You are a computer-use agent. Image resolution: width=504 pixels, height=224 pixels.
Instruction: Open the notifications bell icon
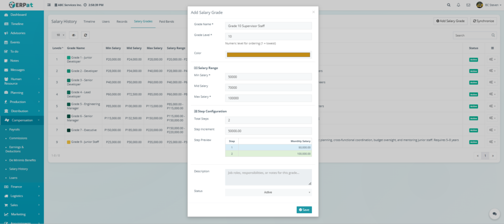(458, 5)
